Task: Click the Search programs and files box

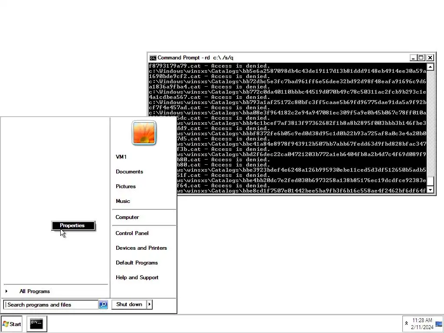Action: [x=51, y=305]
